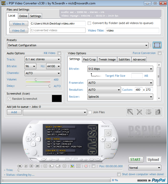Click the PSPVC app icon in title bar
Viewport: 168px width, 184px height.
(x=3, y=3)
